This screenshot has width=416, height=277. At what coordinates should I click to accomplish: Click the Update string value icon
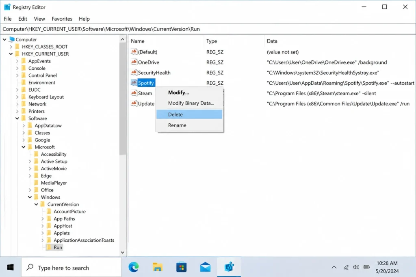[134, 103]
